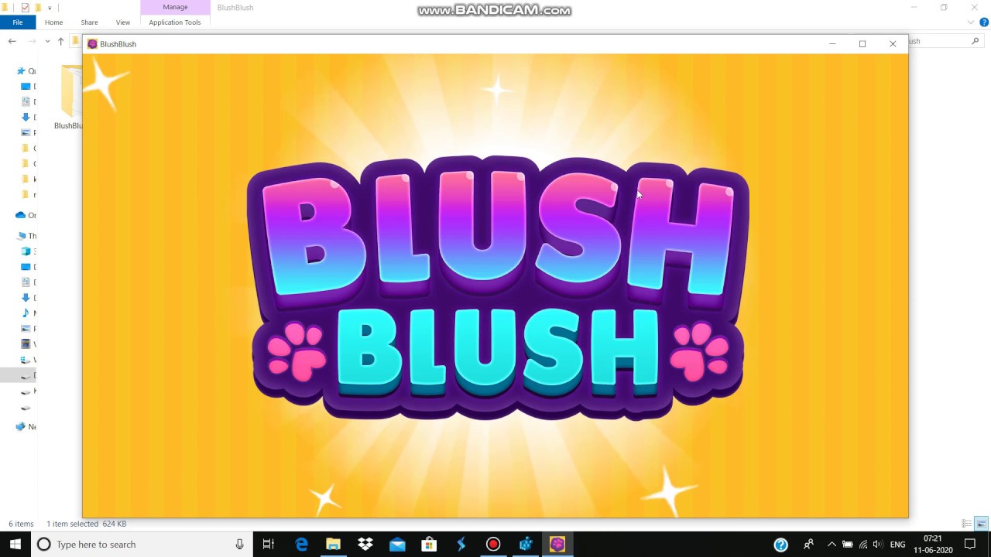The width and height of the screenshot is (991, 557).
Task: Click the Manage contextual tab header
Action: click(x=175, y=7)
